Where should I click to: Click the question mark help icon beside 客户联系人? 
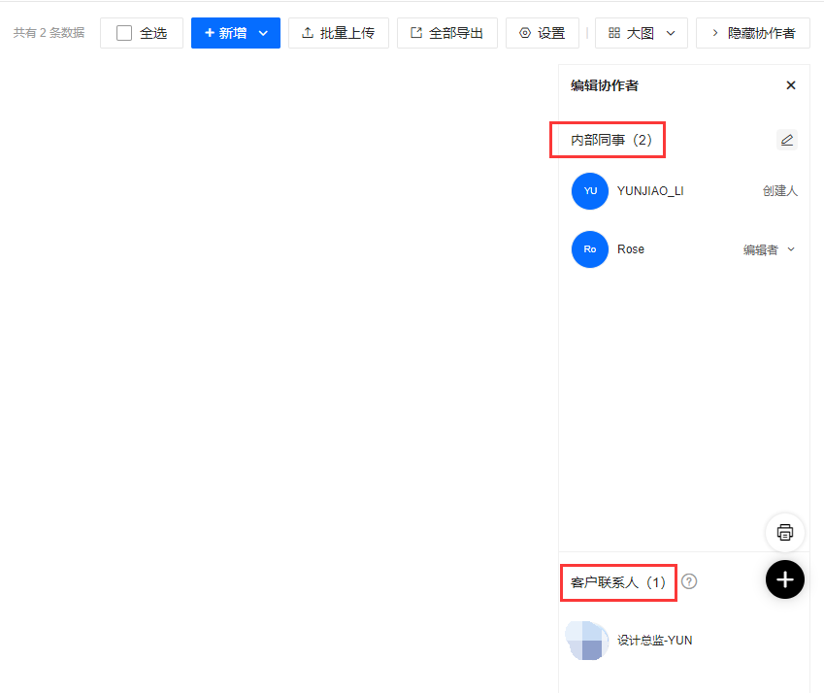[689, 581]
